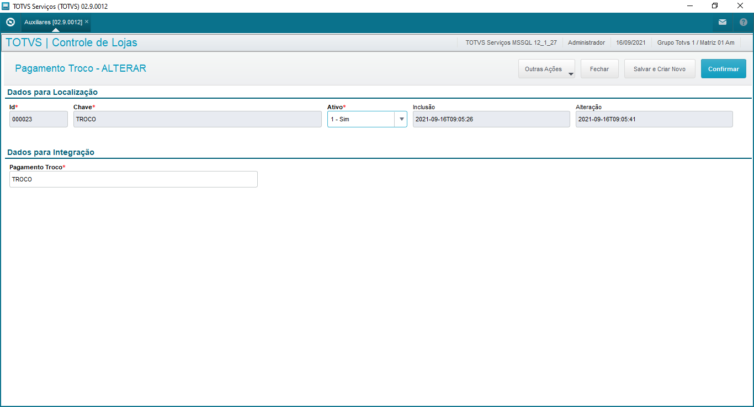Click Grupo Totvs 1 / Matriz 01 label
This screenshot has height=407, width=754.
point(695,42)
